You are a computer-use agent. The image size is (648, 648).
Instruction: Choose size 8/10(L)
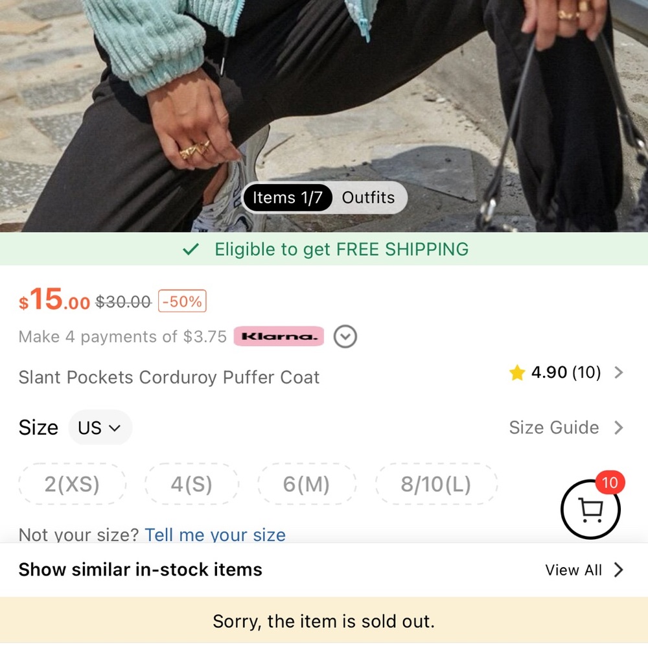point(435,484)
